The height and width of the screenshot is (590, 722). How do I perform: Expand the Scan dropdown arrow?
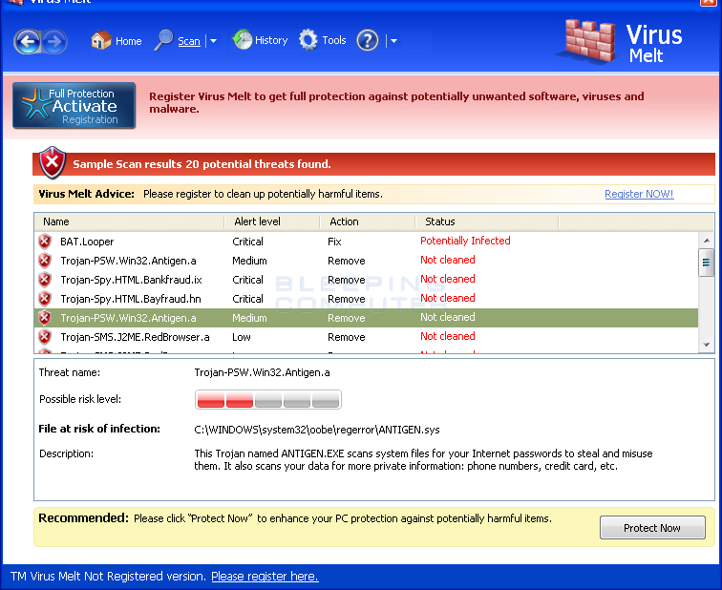click(213, 41)
